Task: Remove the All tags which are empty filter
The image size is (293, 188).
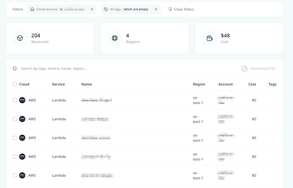Action: click(x=156, y=9)
